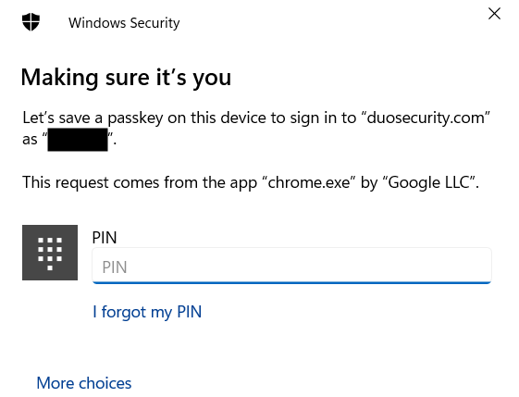Click the blacked-out username block
The width and height of the screenshot is (519, 397).
78,140
